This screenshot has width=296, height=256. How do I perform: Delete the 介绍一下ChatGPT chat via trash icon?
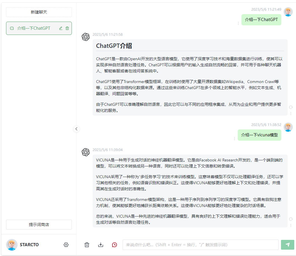pyautogui.click(x=67, y=28)
